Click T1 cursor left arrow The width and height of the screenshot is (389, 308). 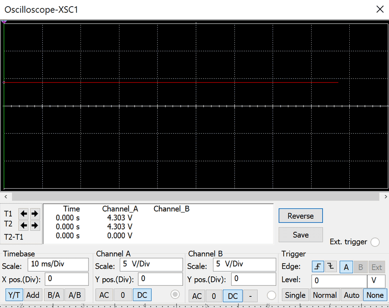coord(24,213)
